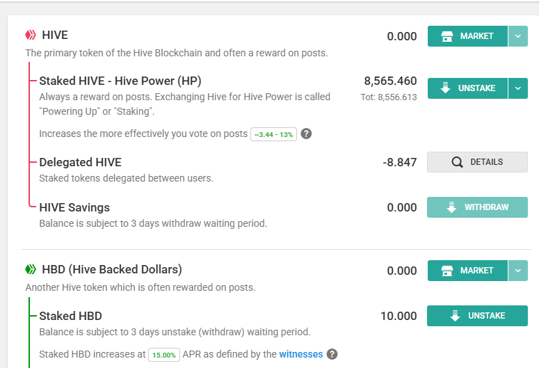Image resolution: width=539 pixels, height=368 pixels.
Task: Click the 15.00% APR badge
Action: point(163,355)
